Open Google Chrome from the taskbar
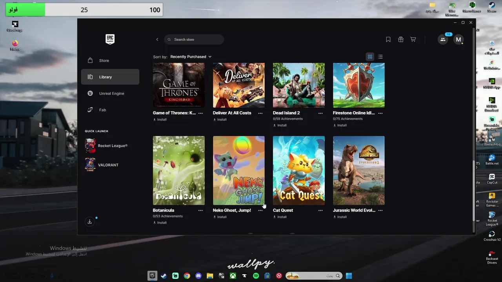Screen dimensions: 502x282 [187, 276]
